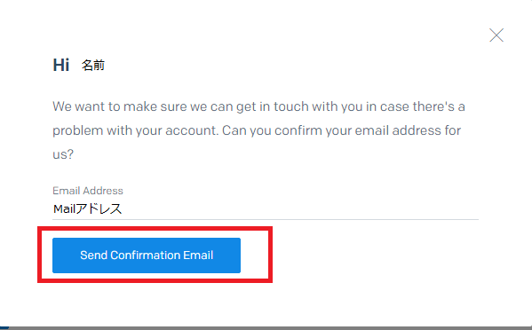Focus the Email Address input field
The image size is (532, 330).
266,209
